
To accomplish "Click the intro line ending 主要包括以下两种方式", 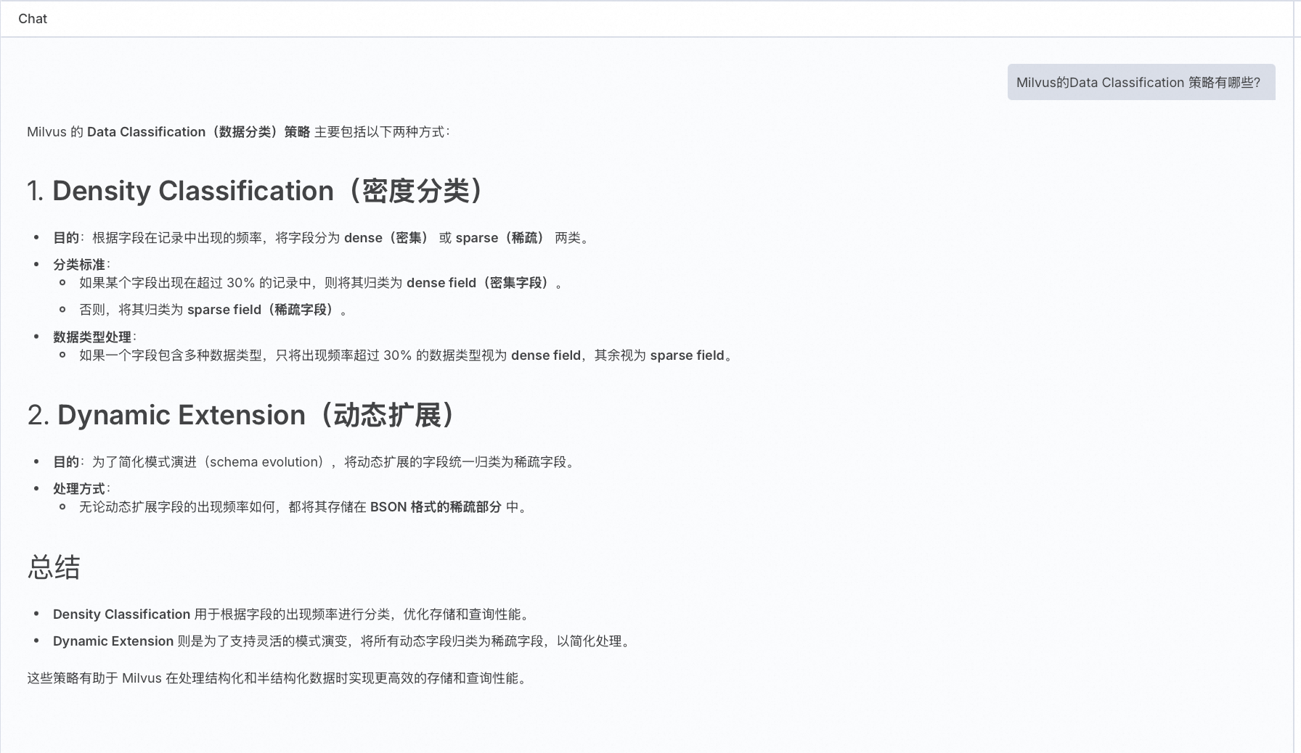I will pyautogui.click(x=238, y=132).
